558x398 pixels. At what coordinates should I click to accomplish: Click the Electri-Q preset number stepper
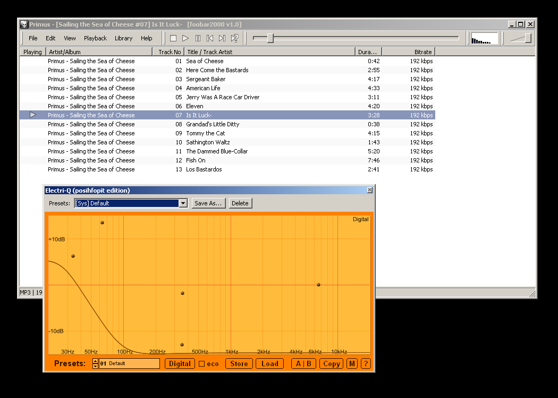coord(95,364)
